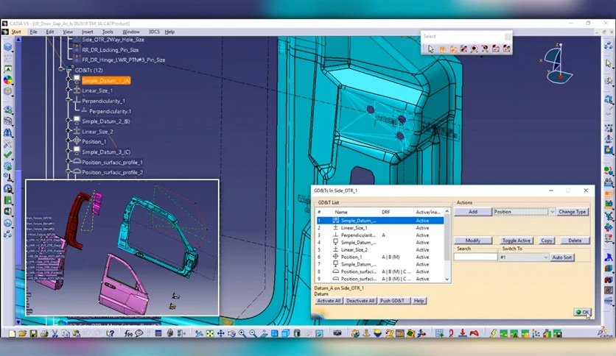616x356 pixels.
Task: Click the Change Type button
Action: [573, 212]
